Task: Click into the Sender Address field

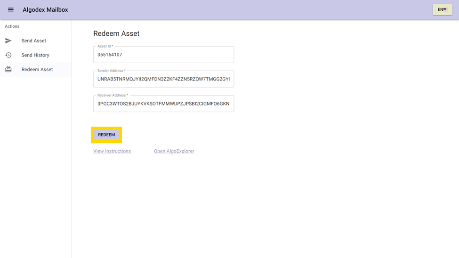Action: coord(163,79)
